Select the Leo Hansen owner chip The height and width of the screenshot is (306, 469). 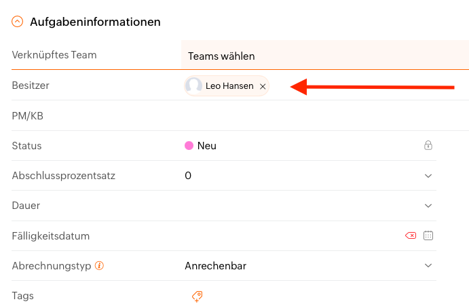227,86
